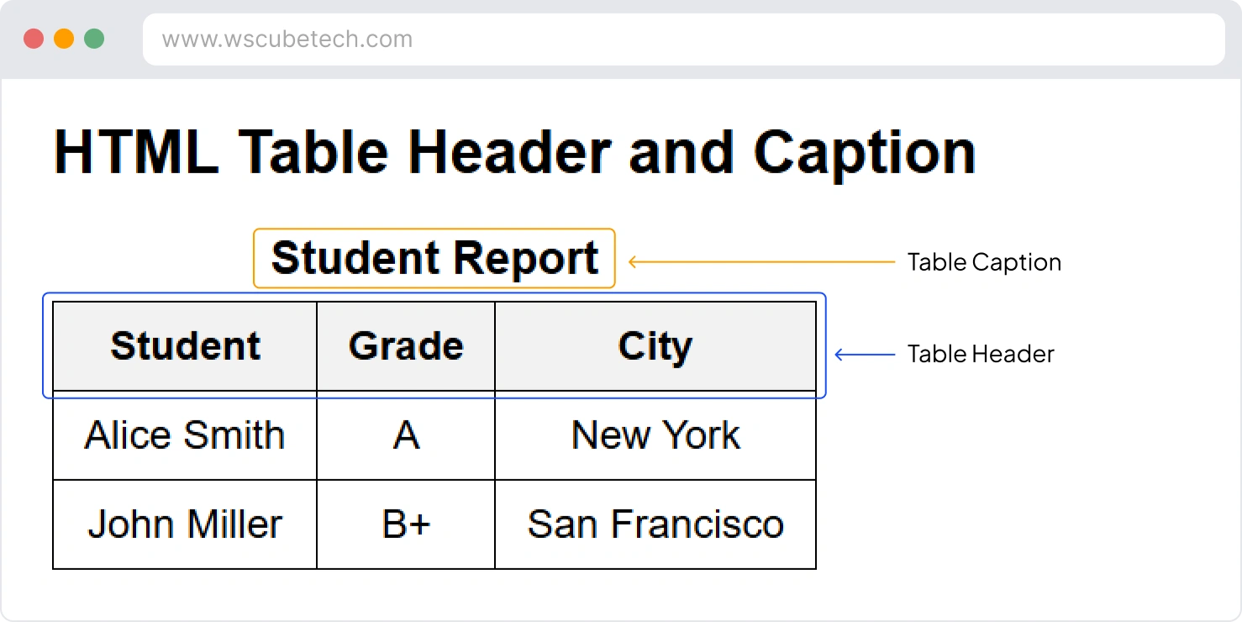Click the orange minimize dot
1242x622 pixels.
tap(64, 39)
